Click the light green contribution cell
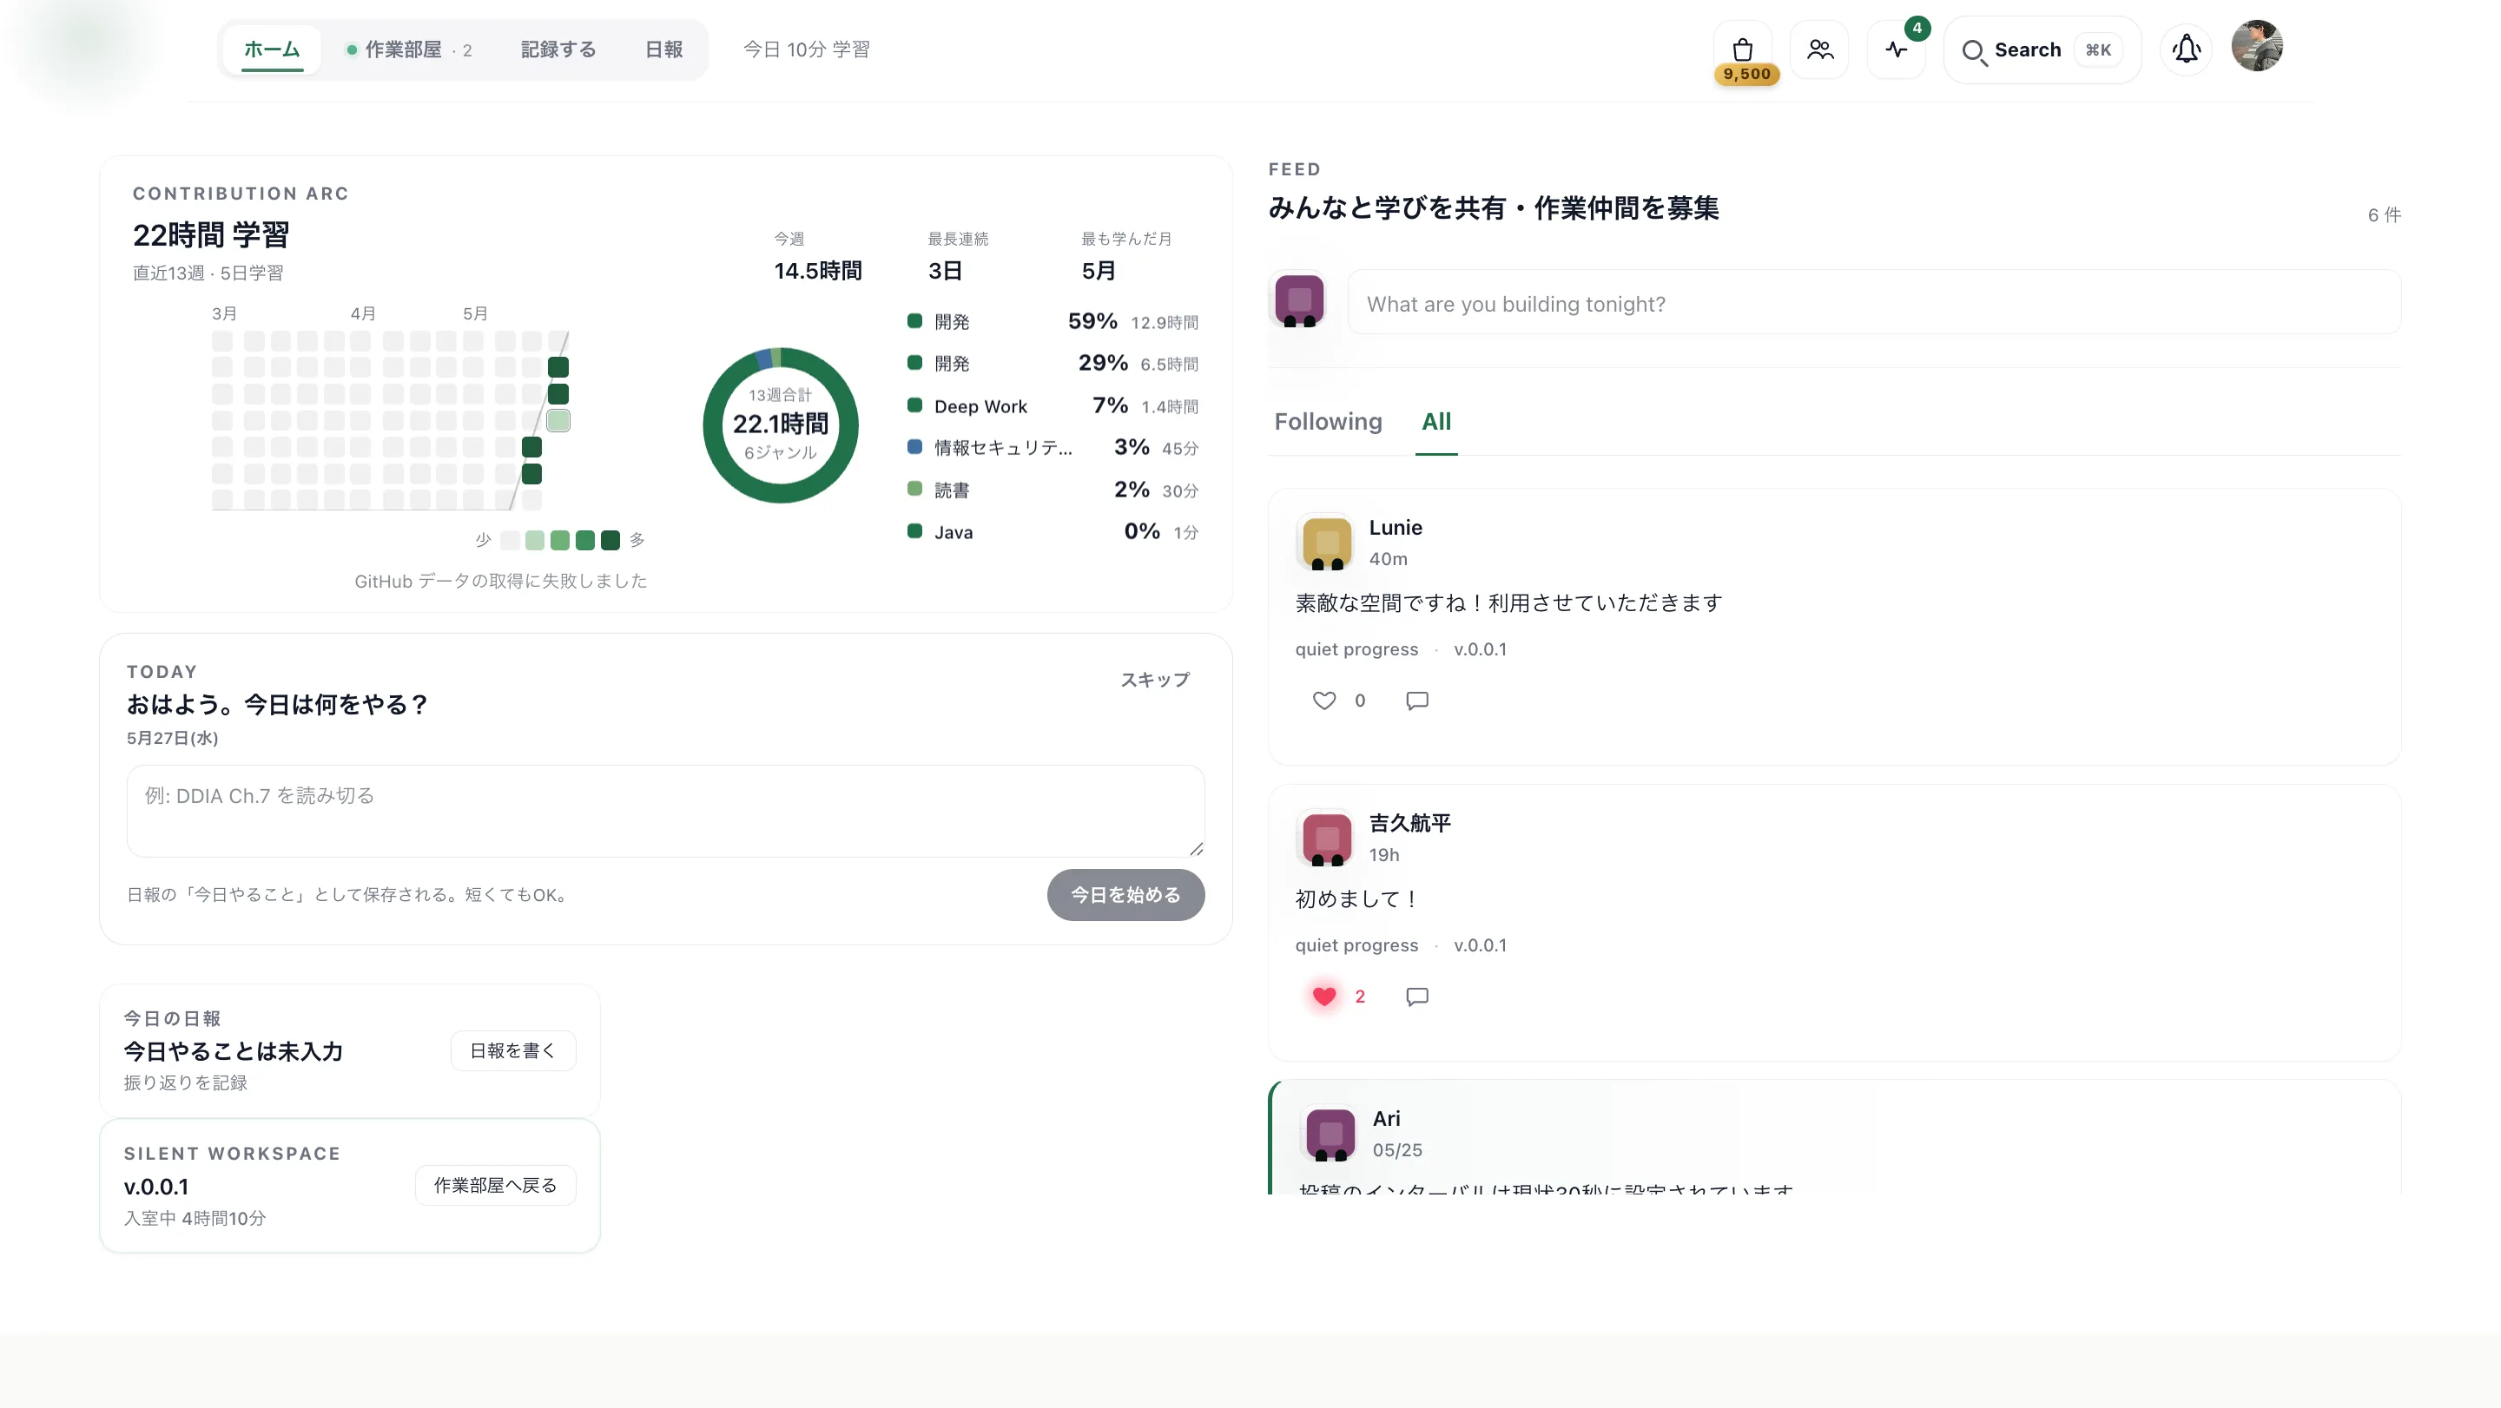The image size is (2501, 1408). 558,421
